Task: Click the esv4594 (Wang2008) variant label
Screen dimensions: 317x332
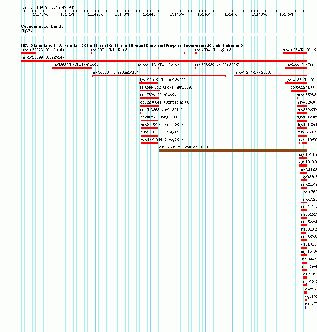Action: click(214, 50)
